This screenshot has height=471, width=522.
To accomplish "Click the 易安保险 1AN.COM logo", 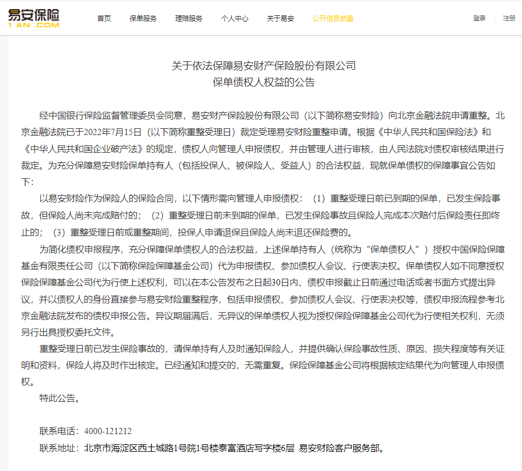I will pos(34,18).
